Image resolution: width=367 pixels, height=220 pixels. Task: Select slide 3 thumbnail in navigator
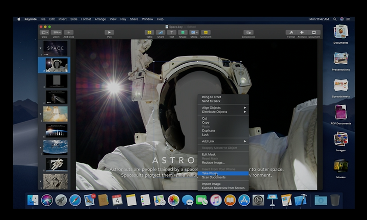tap(57, 81)
